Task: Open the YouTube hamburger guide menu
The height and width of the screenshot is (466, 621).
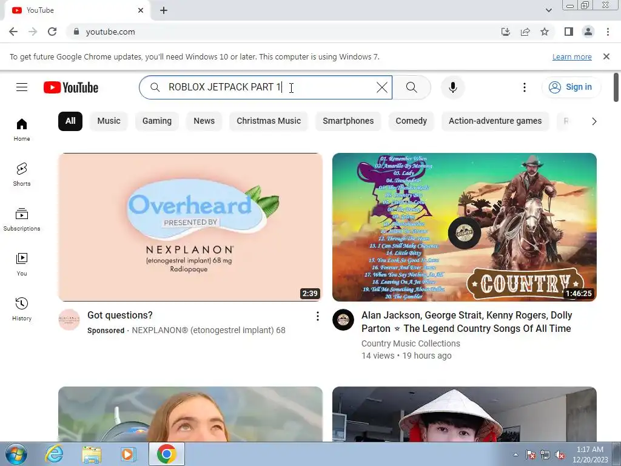Action: pyautogui.click(x=22, y=87)
